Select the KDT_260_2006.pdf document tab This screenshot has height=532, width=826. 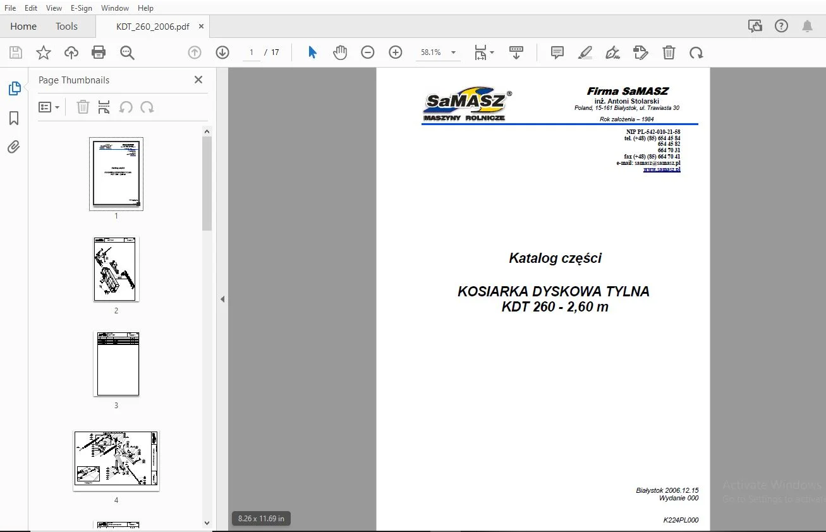[x=152, y=27]
